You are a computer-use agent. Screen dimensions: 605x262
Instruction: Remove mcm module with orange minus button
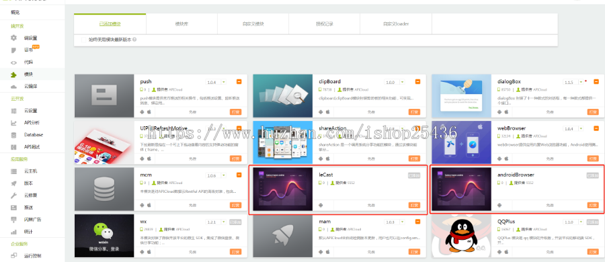pos(239,175)
